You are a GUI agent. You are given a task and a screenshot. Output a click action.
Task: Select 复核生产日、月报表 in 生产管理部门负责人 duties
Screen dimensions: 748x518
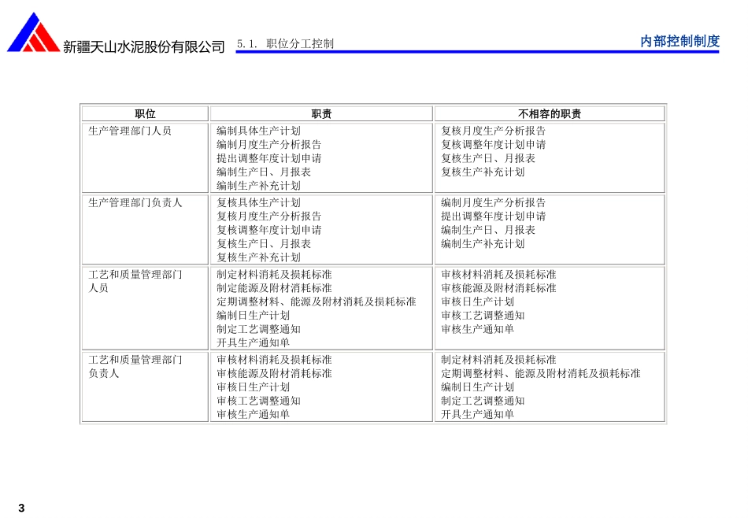(264, 244)
